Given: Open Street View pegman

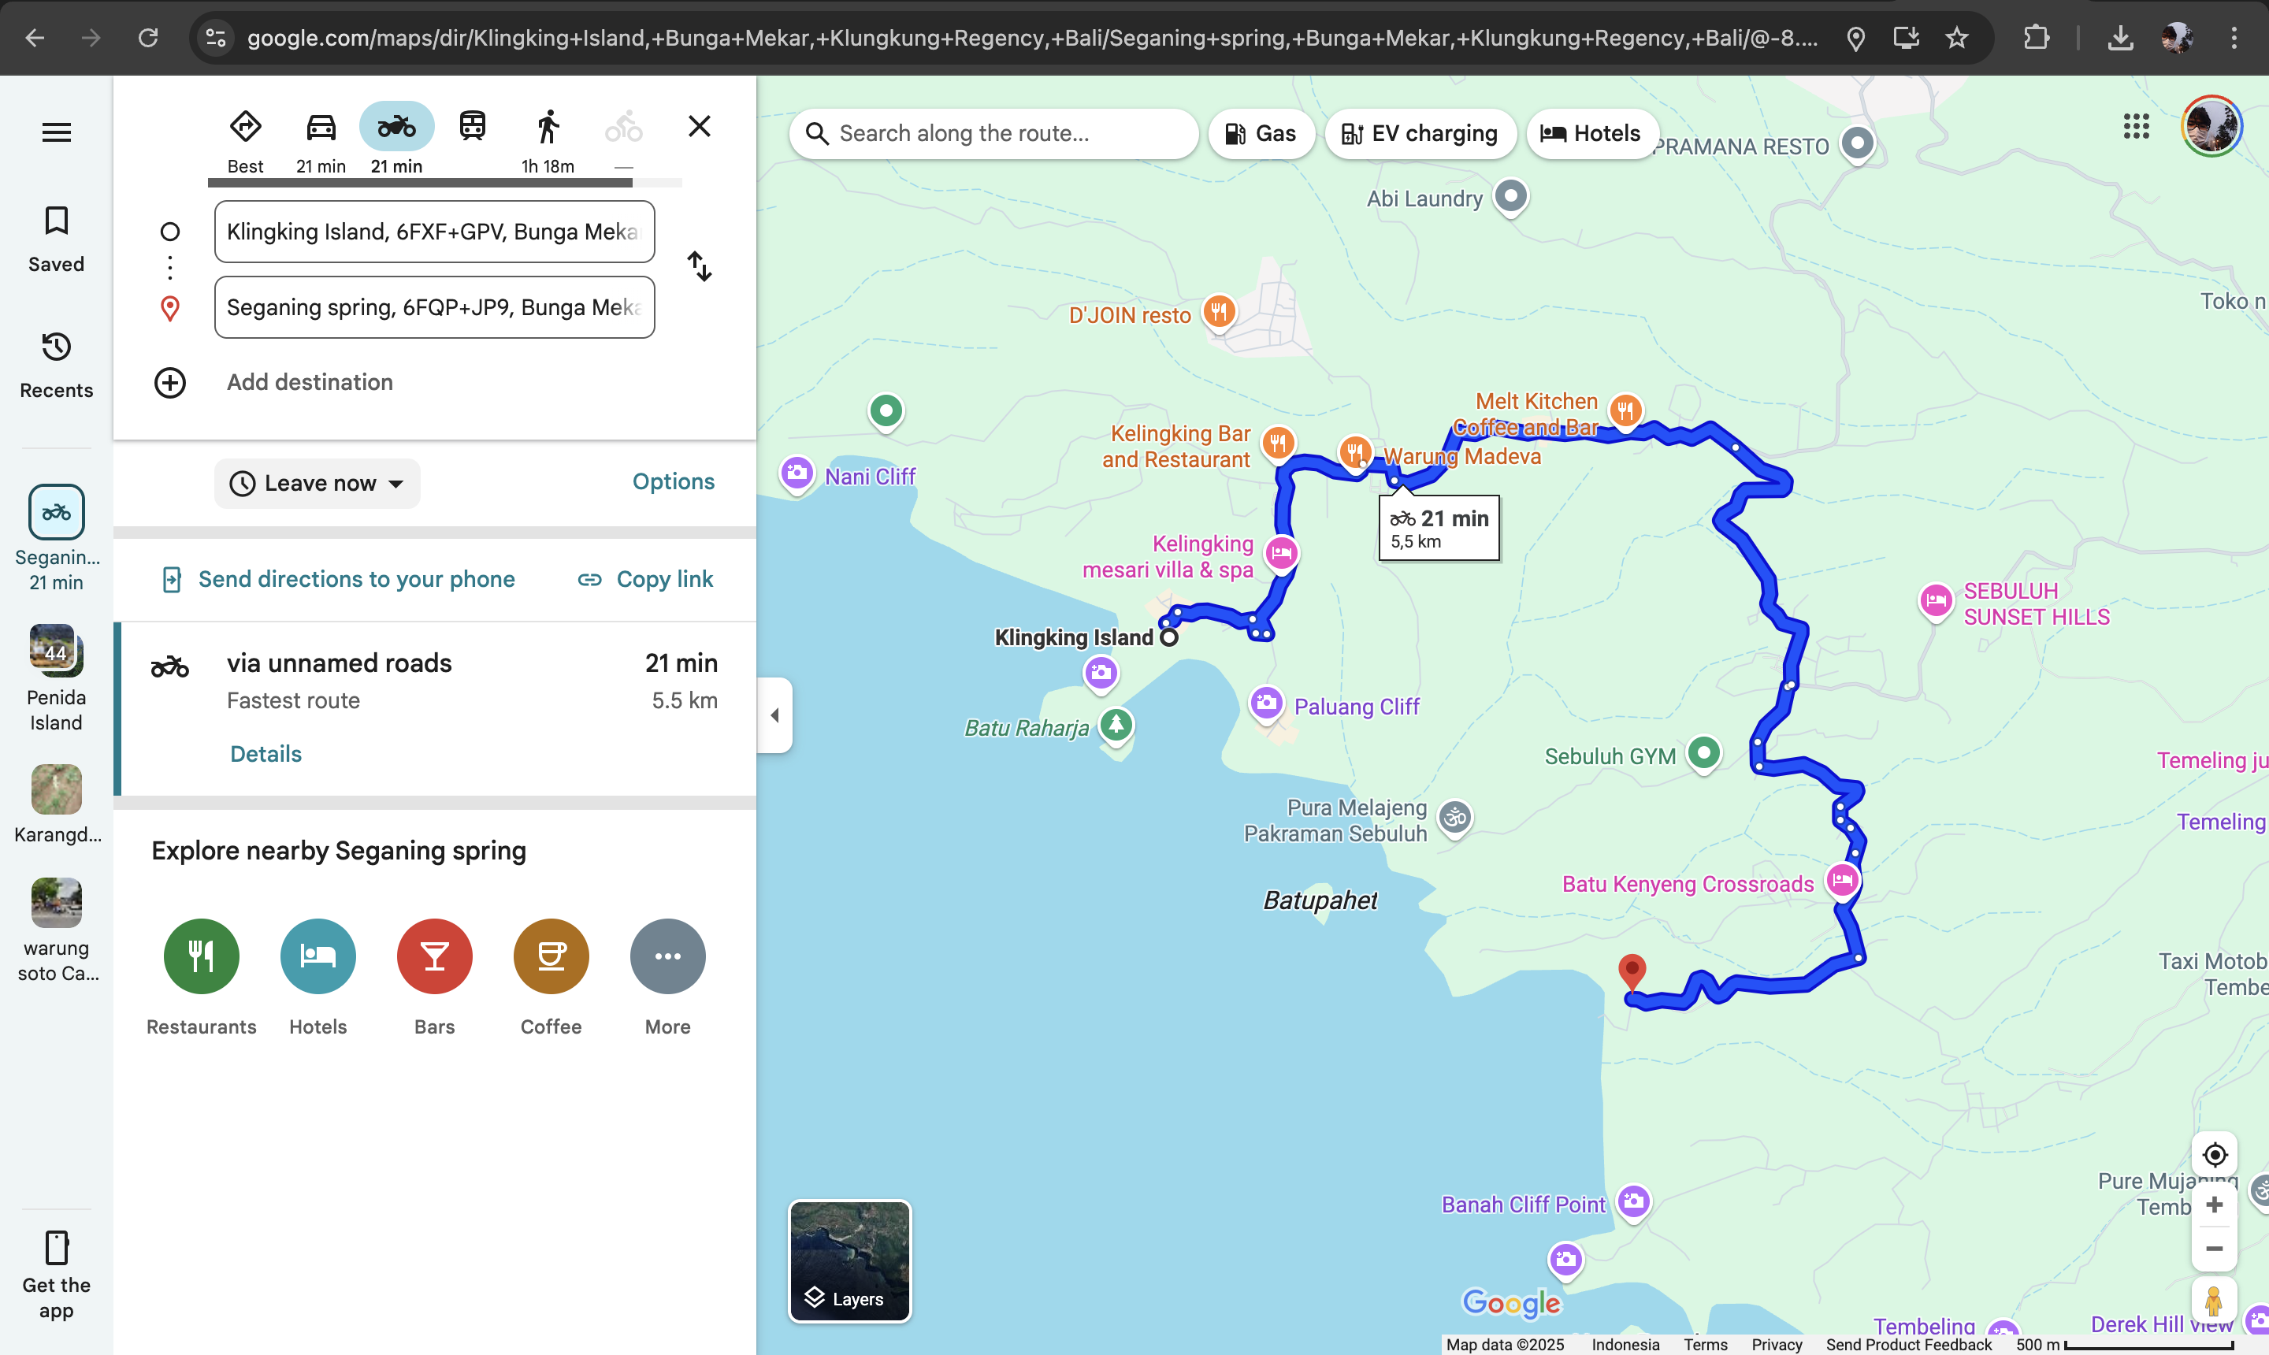Looking at the screenshot, I should coord(2213,1300).
